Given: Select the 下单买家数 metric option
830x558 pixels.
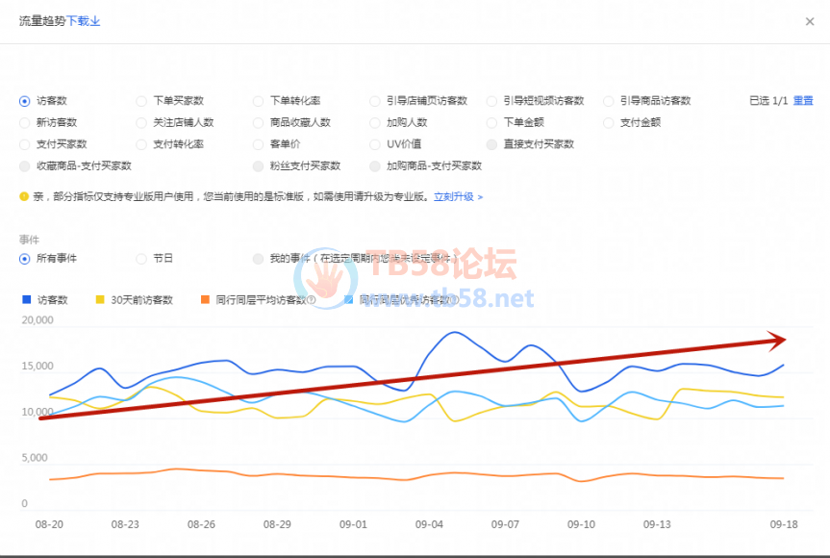Looking at the screenshot, I should click(141, 101).
